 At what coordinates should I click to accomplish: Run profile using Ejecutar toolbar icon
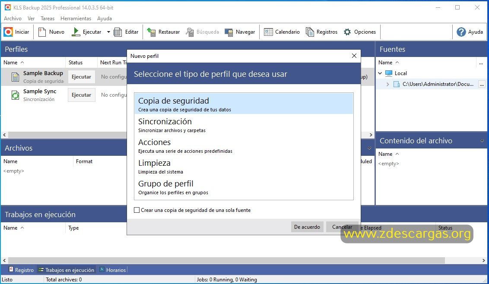tap(76, 32)
